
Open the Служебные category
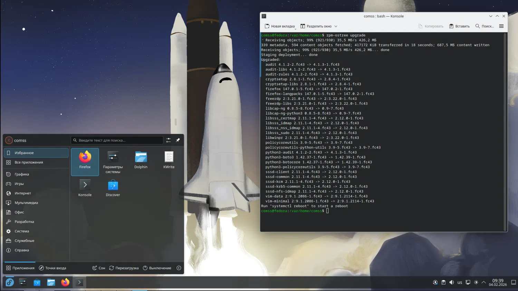pyautogui.click(x=36, y=241)
